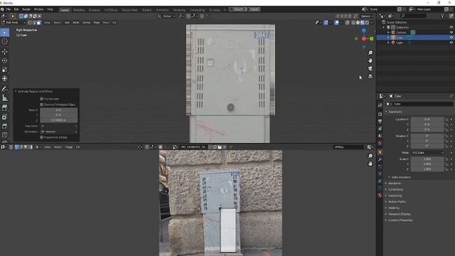
Task: Pick the Rotate tool
Action: pyautogui.click(x=5, y=60)
